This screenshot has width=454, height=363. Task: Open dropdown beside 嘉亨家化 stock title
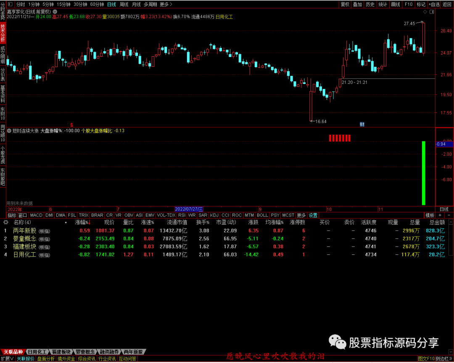point(55,12)
